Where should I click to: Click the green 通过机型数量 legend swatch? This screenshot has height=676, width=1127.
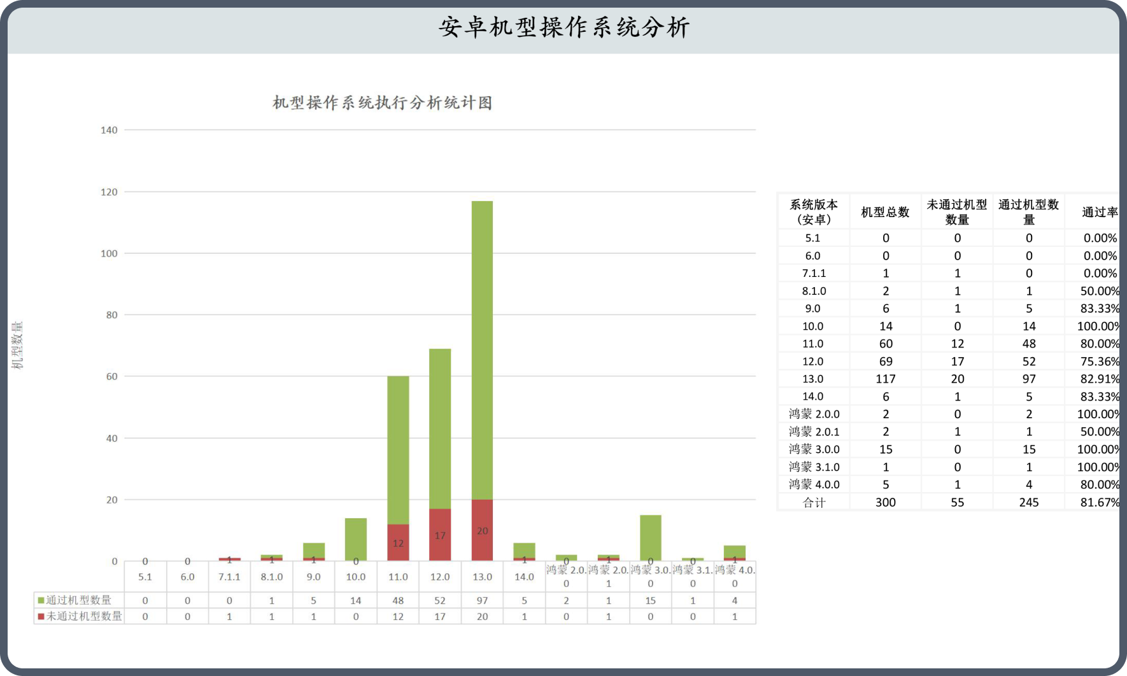[x=41, y=600]
